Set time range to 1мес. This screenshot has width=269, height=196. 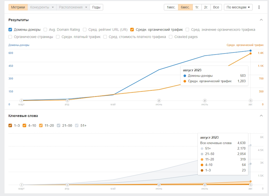[171, 7]
